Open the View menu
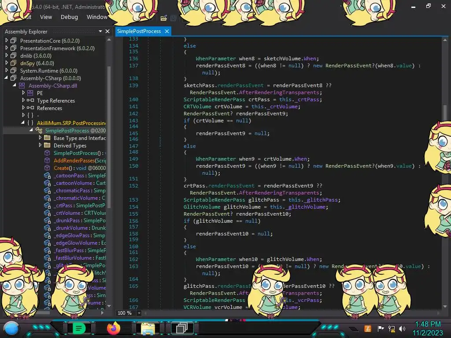 (x=46, y=17)
